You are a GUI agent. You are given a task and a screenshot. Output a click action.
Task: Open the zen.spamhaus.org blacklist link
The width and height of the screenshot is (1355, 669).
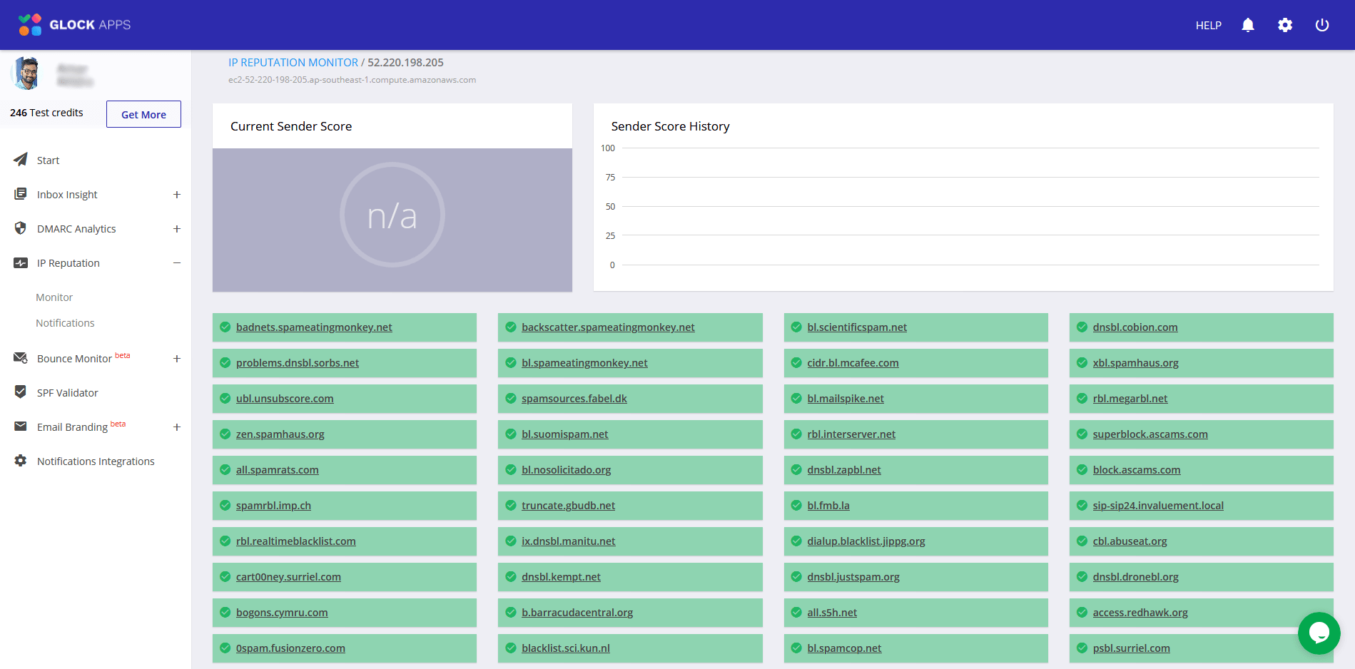click(x=280, y=434)
